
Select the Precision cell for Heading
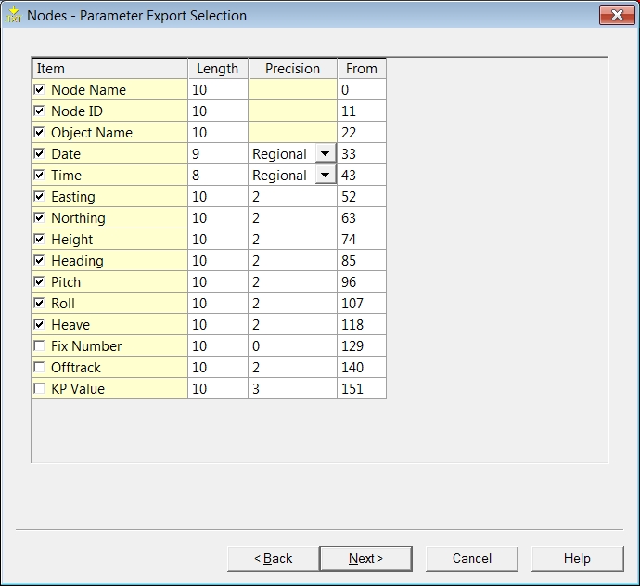point(292,261)
